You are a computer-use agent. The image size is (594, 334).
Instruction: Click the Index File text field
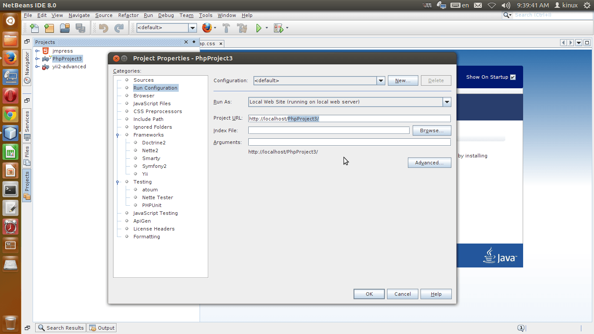329,130
